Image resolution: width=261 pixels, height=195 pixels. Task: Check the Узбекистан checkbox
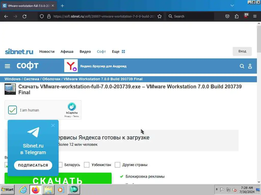pos(87,165)
